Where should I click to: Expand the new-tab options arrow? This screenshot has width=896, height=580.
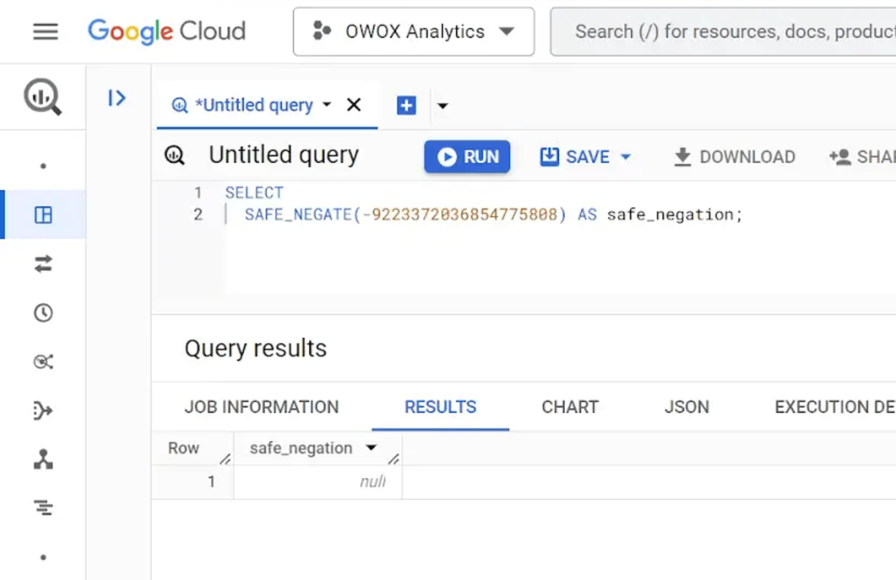[x=442, y=106]
